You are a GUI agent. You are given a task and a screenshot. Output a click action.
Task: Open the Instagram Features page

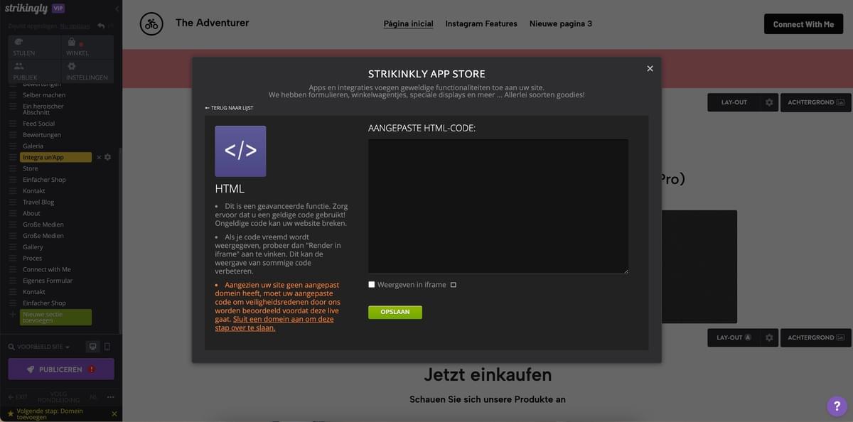coord(481,23)
